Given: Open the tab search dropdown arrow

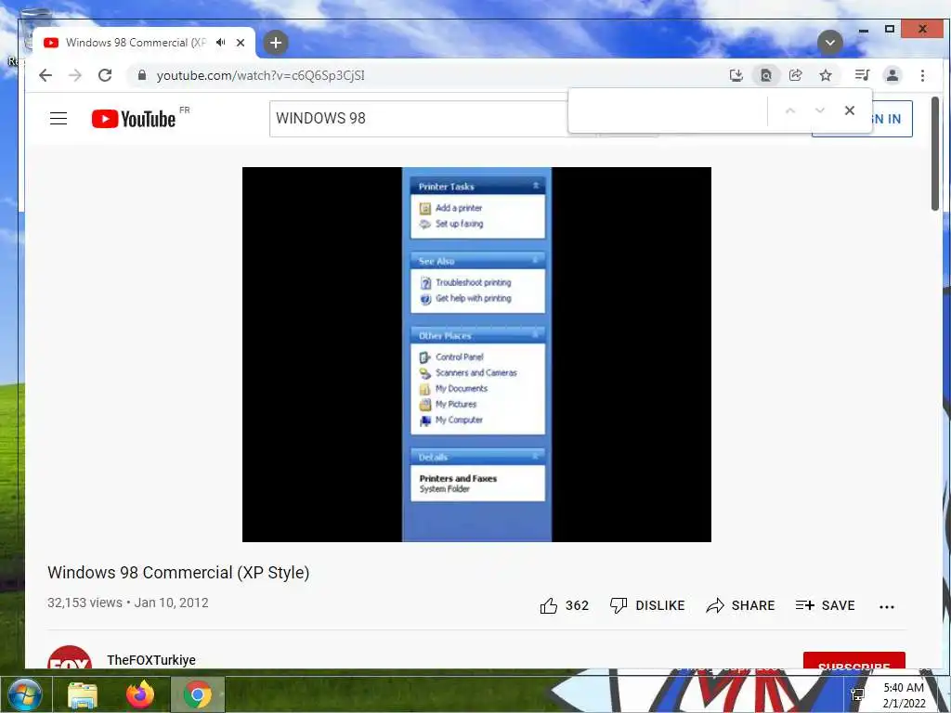Looking at the screenshot, I should click(x=829, y=43).
